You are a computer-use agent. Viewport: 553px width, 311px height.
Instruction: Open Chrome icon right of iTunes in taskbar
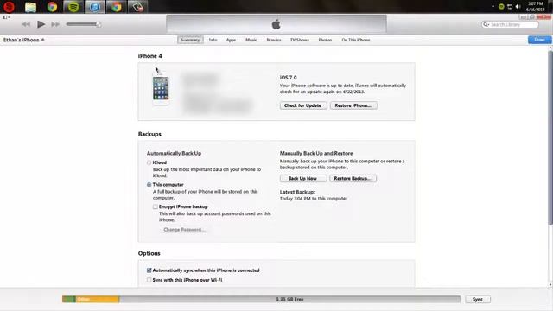point(116,7)
